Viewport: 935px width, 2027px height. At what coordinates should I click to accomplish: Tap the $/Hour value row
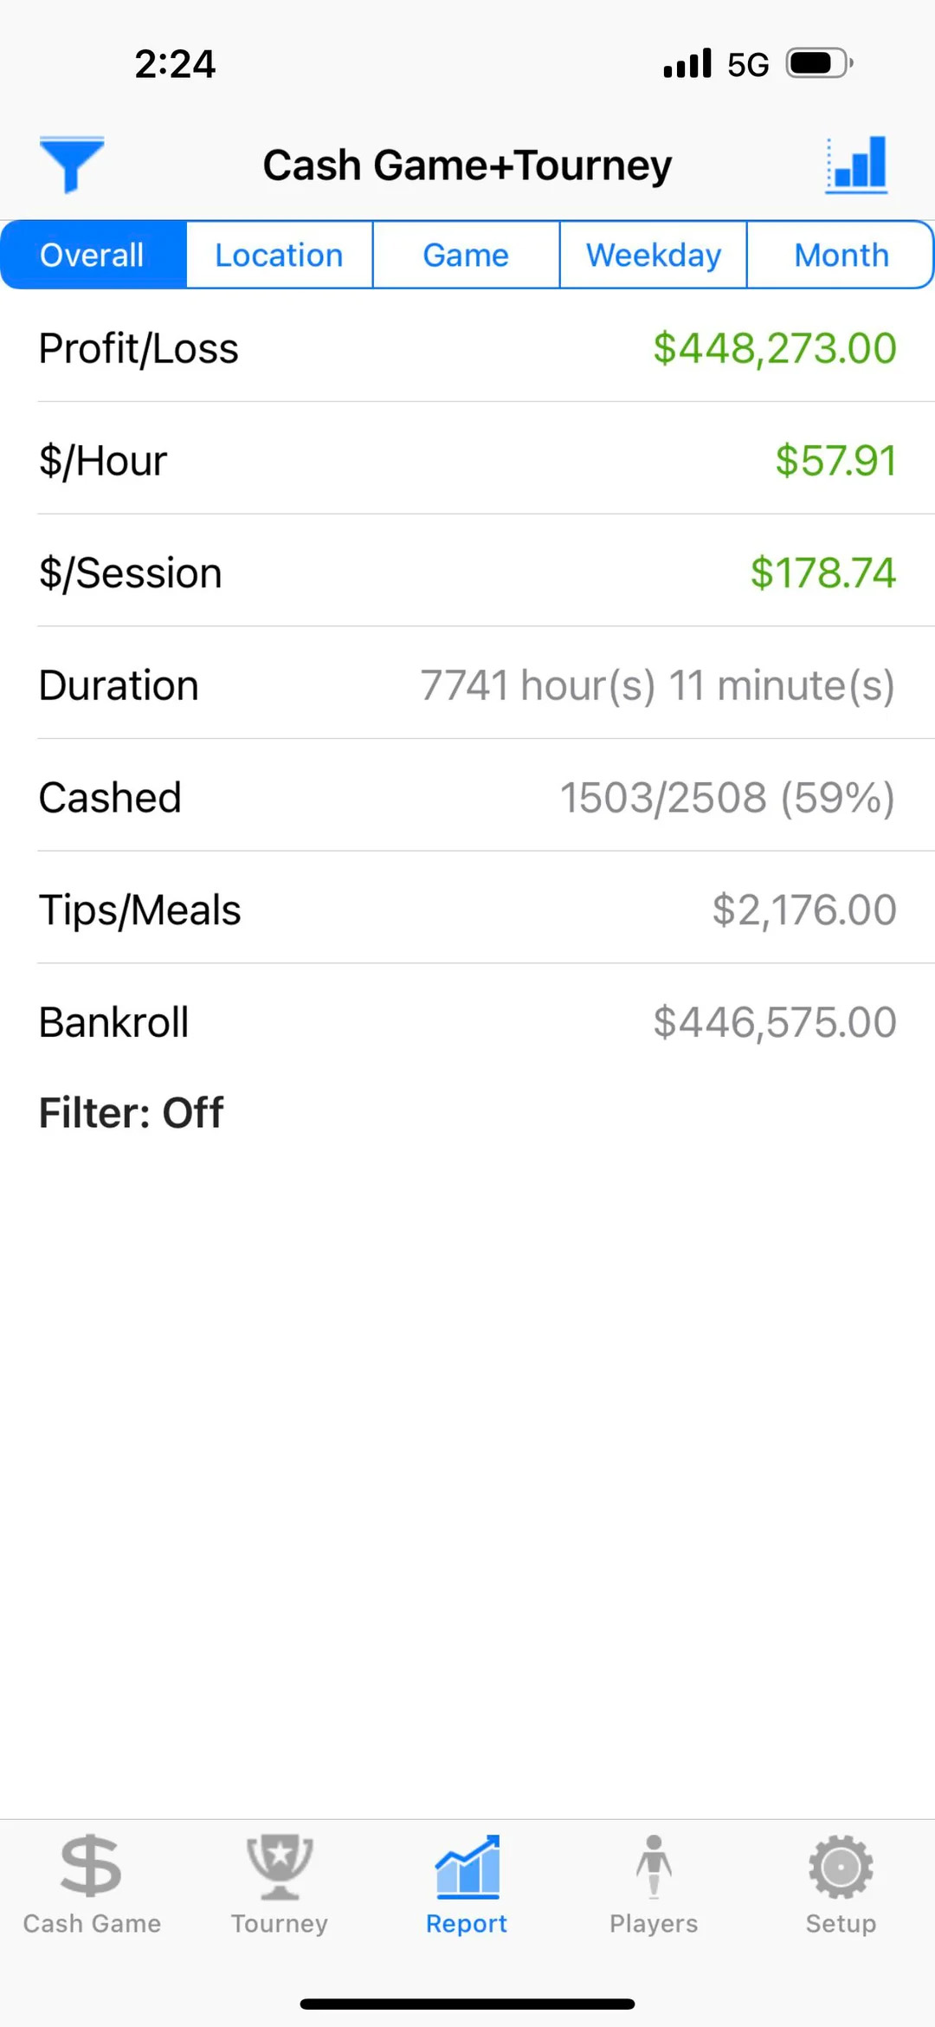[x=467, y=460]
